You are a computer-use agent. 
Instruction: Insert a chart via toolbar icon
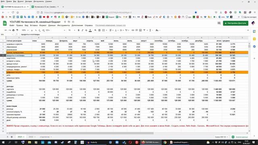point(140,30)
